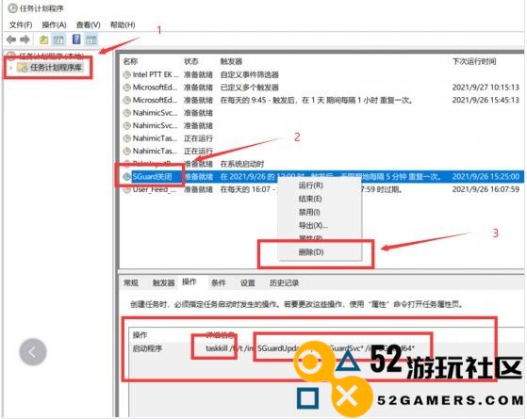Image resolution: width=527 pixels, height=419 pixels.
Task: Click the task icon beside Intel PTT EK
Action: (x=126, y=74)
